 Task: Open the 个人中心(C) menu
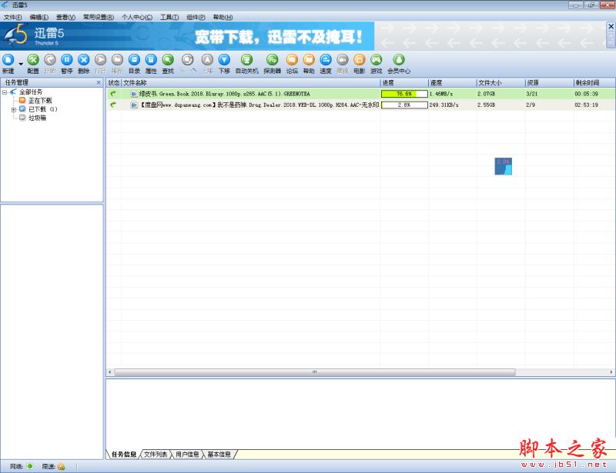pyautogui.click(x=137, y=17)
